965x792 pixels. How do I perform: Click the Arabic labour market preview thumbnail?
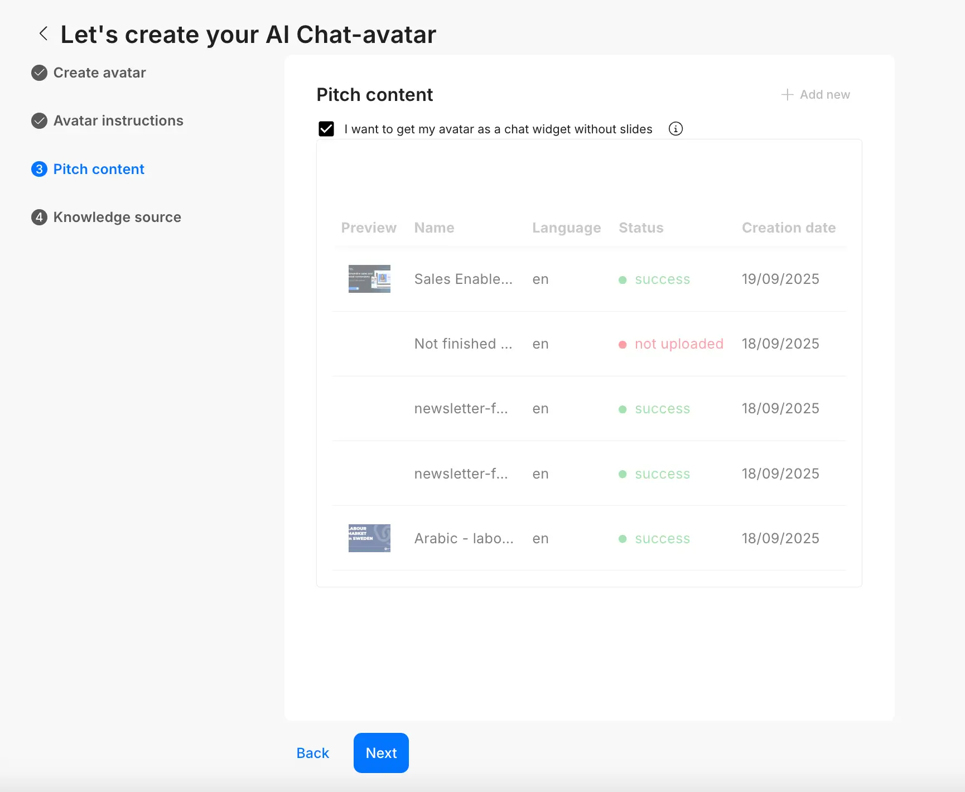369,538
